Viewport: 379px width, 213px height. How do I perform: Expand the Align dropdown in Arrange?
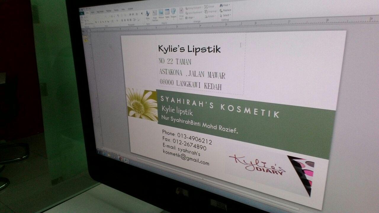coord(190,17)
